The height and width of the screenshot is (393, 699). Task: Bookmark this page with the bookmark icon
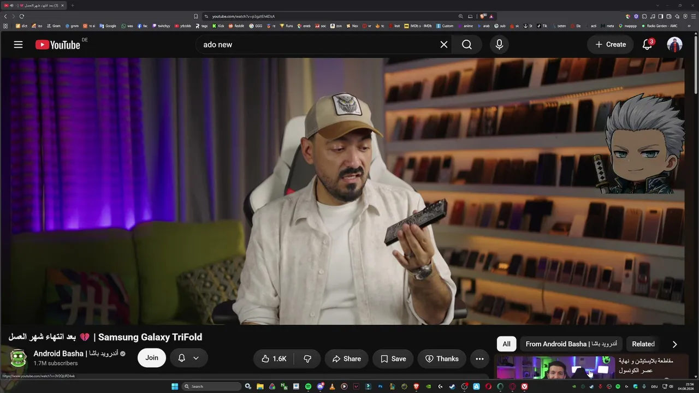[196, 16]
